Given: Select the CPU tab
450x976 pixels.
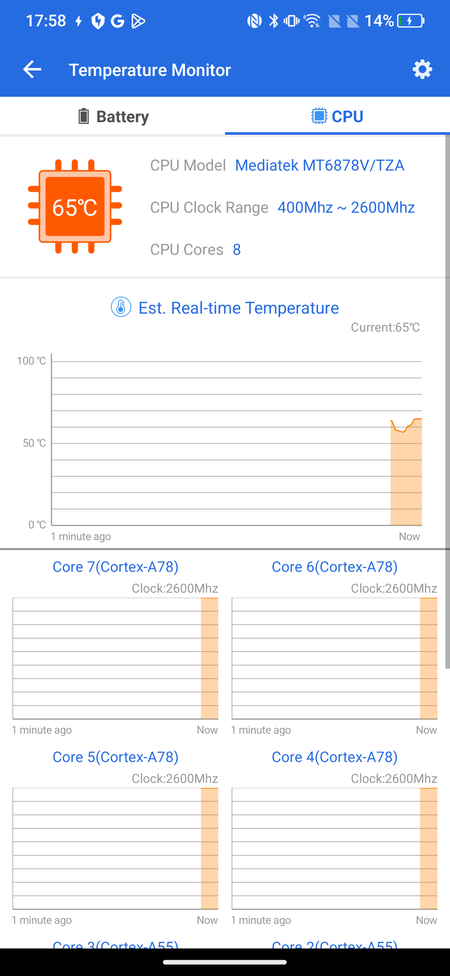Looking at the screenshot, I should coord(337,116).
